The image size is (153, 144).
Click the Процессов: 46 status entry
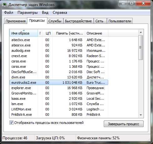click(15, 138)
